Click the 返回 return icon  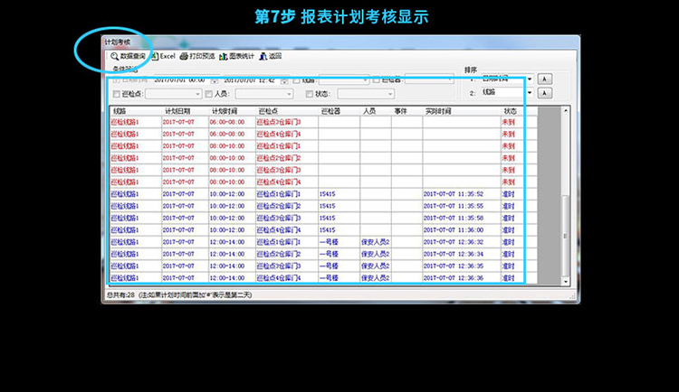pyautogui.click(x=263, y=56)
